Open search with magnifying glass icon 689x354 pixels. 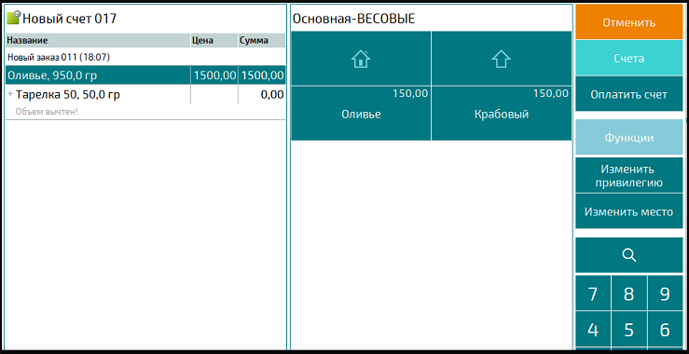(x=629, y=255)
